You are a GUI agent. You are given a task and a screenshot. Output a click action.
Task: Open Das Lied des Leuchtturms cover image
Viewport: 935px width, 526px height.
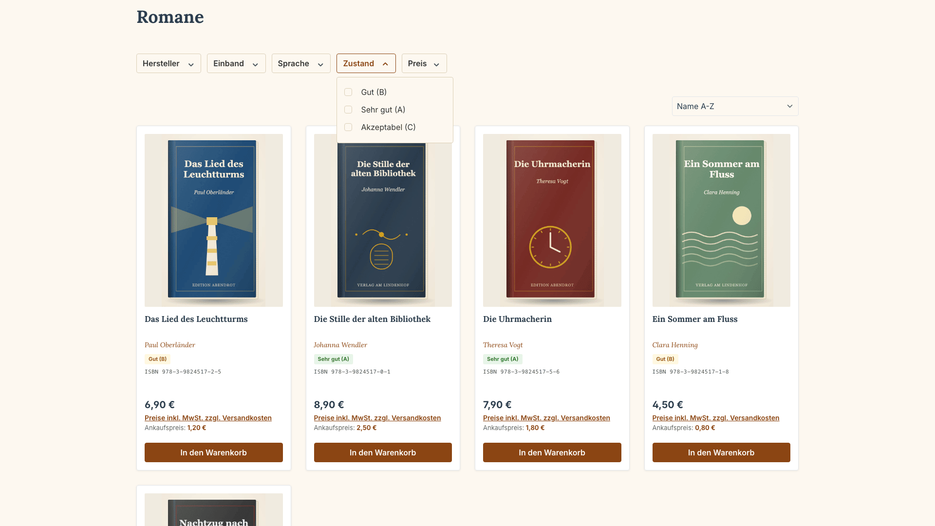pos(213,220)
